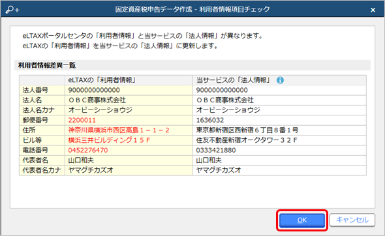The width and height of the screenshot is (385, 236).
Task: Click the address 東京都新宿区西新宿6丁目8番1号
Action: [247, 130]
